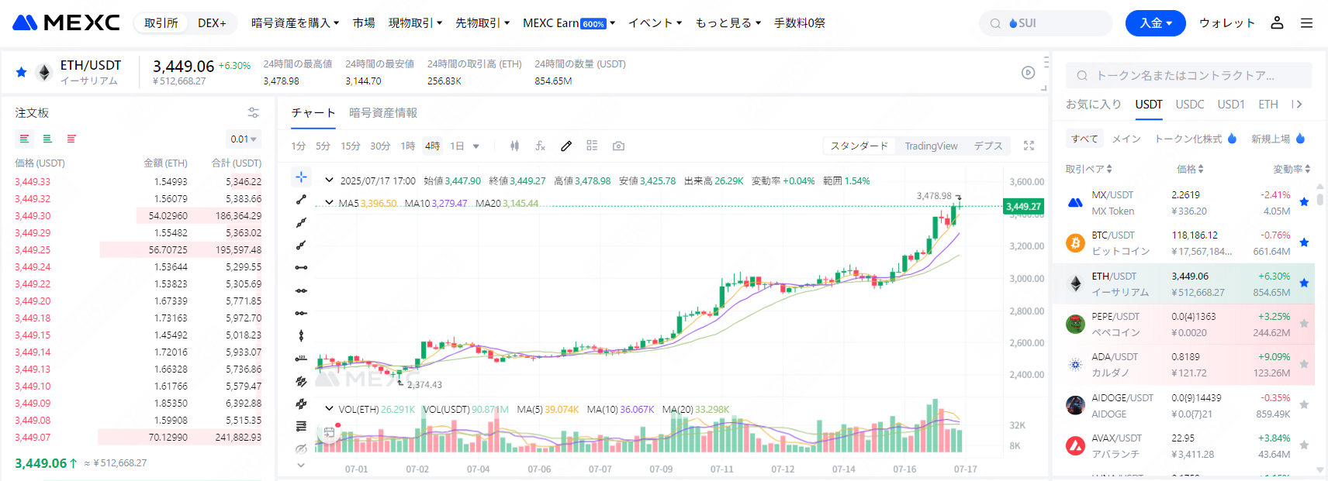Open candlestick chart type selector
The height and width of the screenshot is (481, 1328).
click(514, 146)
